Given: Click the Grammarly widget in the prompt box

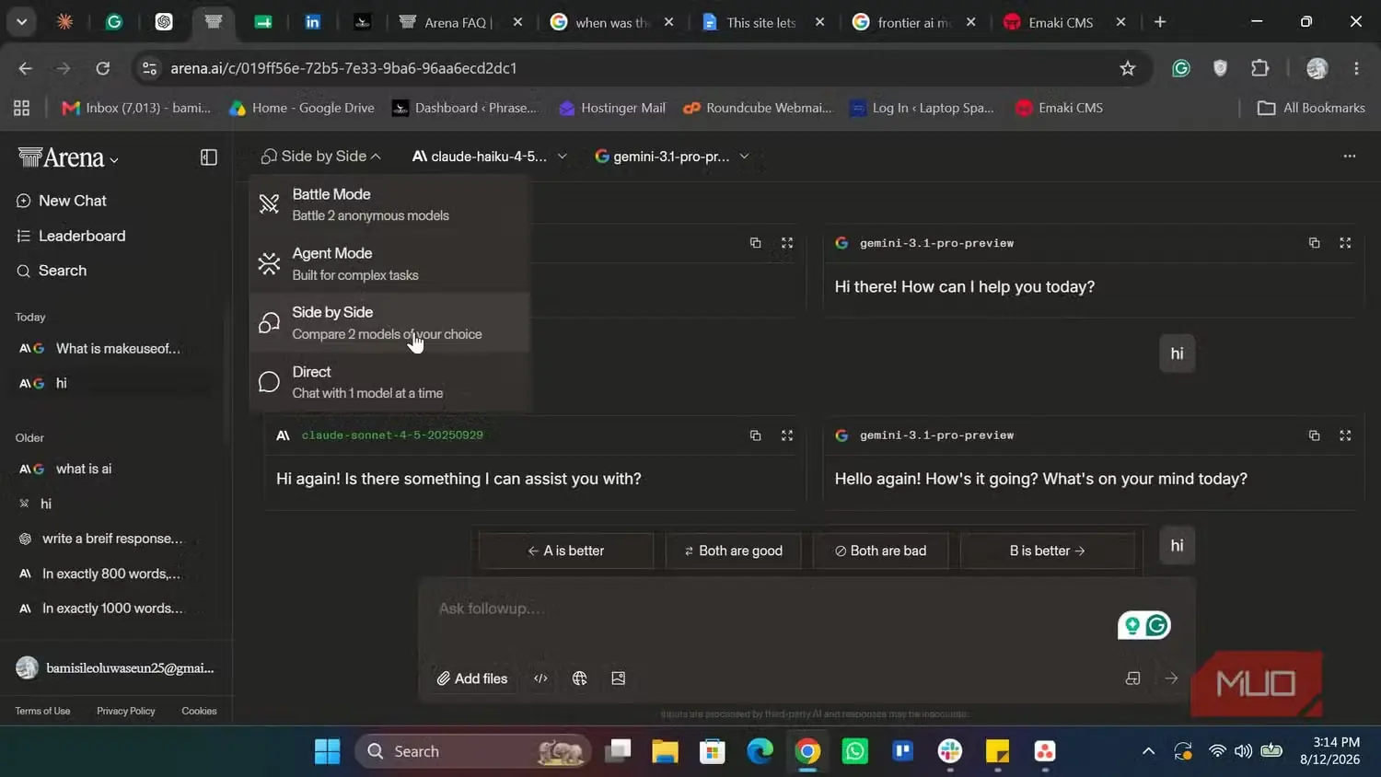Looking at the screenshot, I should click(x=1144, y=626).
